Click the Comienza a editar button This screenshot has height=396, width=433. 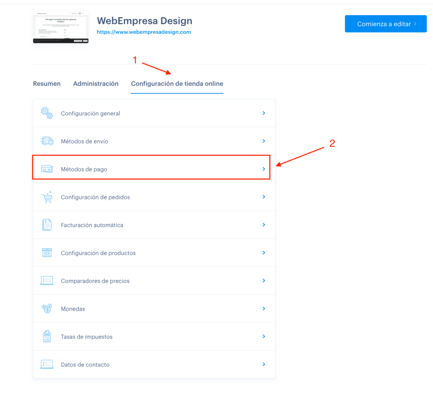[x=386, y=24]
